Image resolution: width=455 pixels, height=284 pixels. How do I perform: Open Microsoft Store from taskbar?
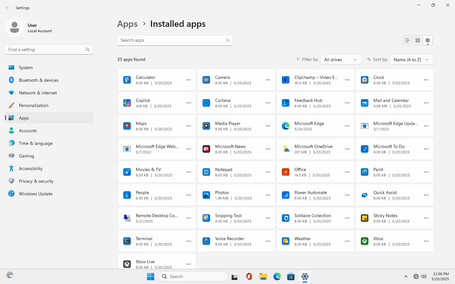click(291, 276)
